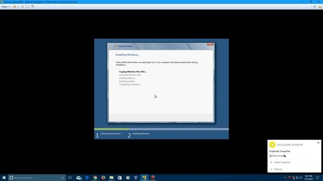
Task: Click the setup progress bar
Action: pyautogui.click(x=161, y=129)
